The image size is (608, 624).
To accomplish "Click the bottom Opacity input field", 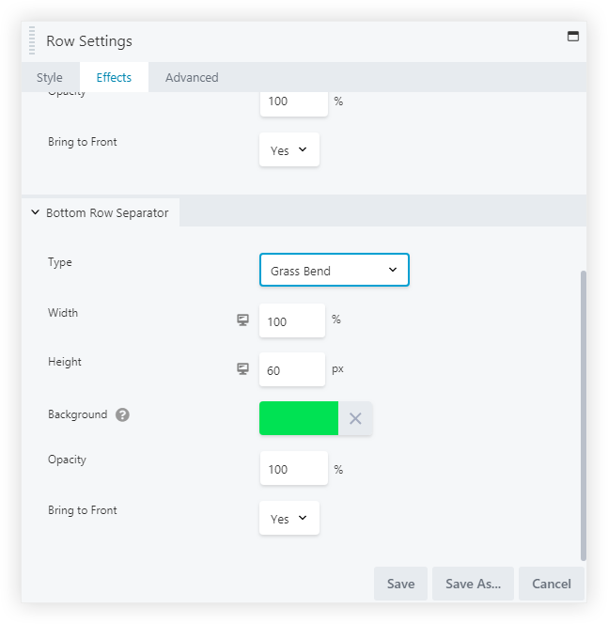I will (292, 469).
